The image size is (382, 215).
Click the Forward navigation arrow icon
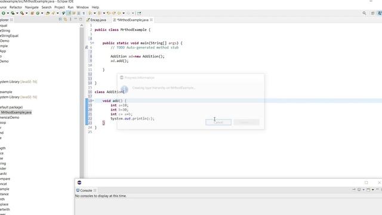click(x=128, y=13)
